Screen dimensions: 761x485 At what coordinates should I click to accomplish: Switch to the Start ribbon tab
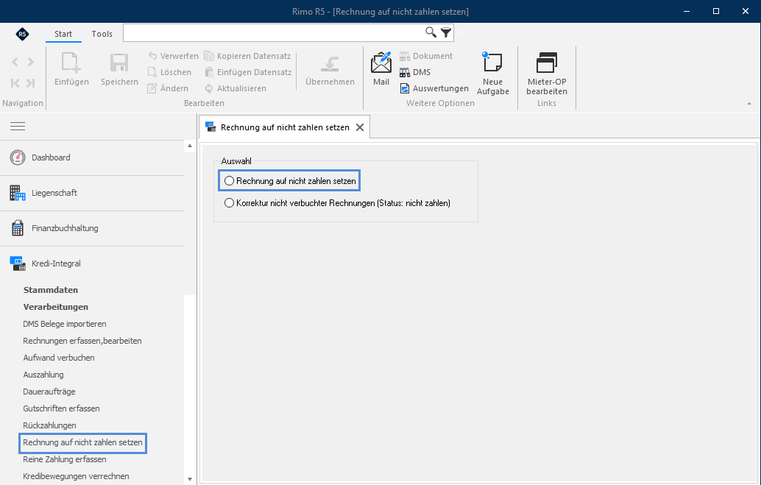click(63, 34)
